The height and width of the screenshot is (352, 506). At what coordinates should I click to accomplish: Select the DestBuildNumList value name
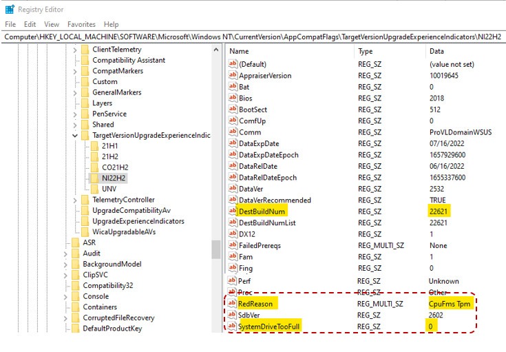[267, 222]
